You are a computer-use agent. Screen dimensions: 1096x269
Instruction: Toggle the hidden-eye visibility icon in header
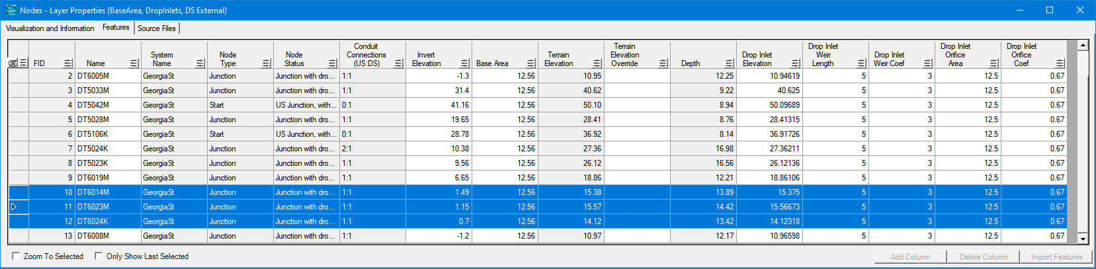tap(13, 63)
